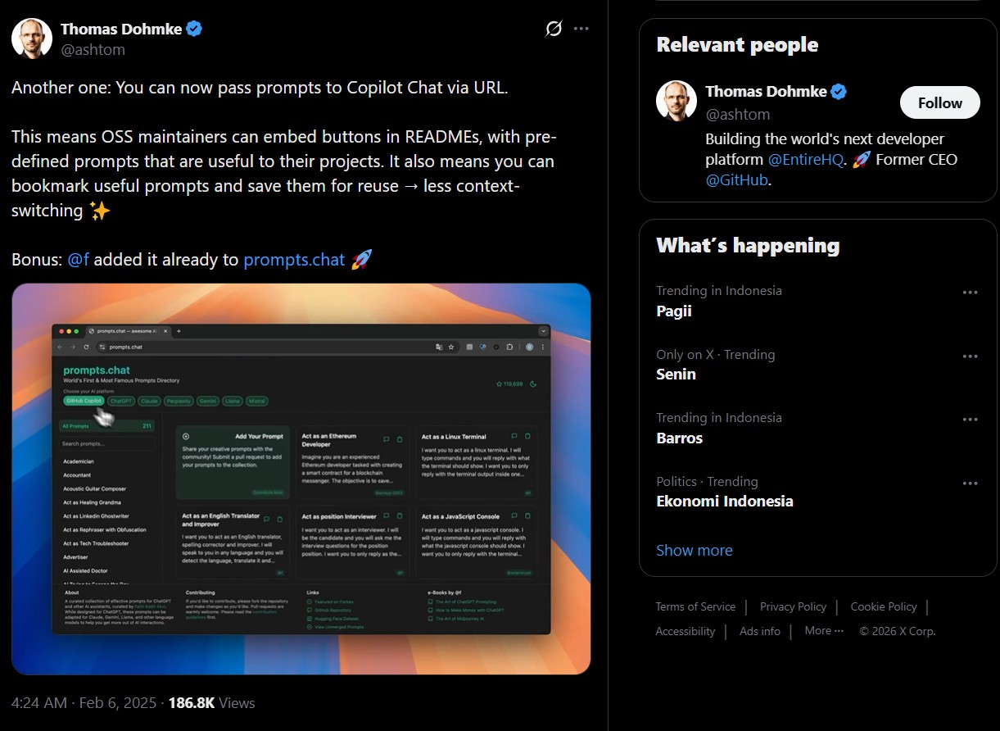Click the verified badge beside tweet author name
The image size is (1000, 731).
click(194, 29)
